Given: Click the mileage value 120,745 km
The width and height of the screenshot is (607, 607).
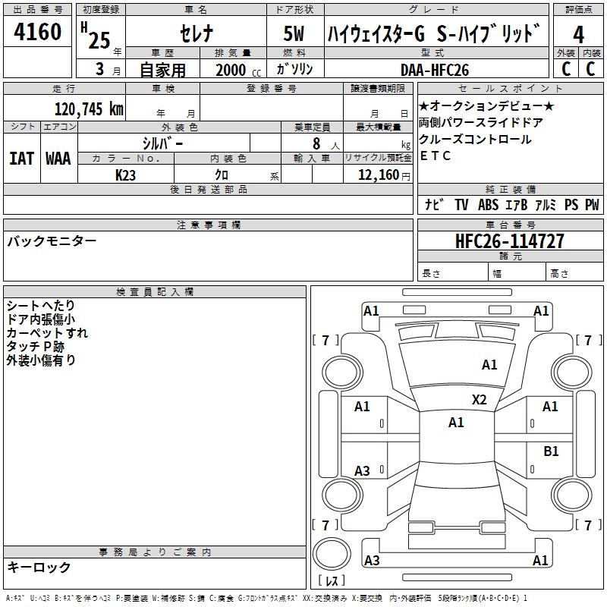Looking at the screenshot, I should pos(89,109).
